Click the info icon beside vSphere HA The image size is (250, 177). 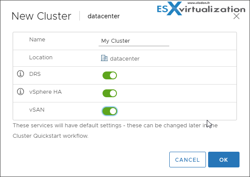point(21,92)
